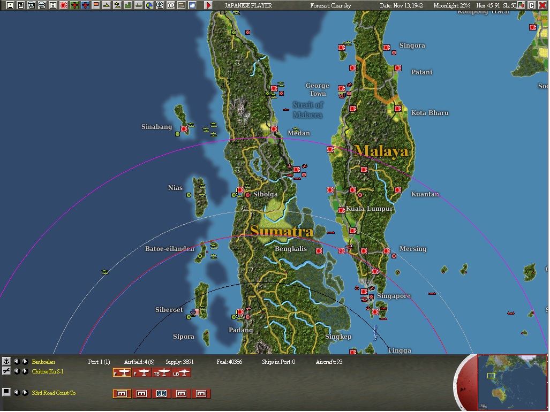Image resolution: width=550 pixels, height=412 pixels.
Task: Select the second fighter 'F' unit icon
Action: pos(142,373)
